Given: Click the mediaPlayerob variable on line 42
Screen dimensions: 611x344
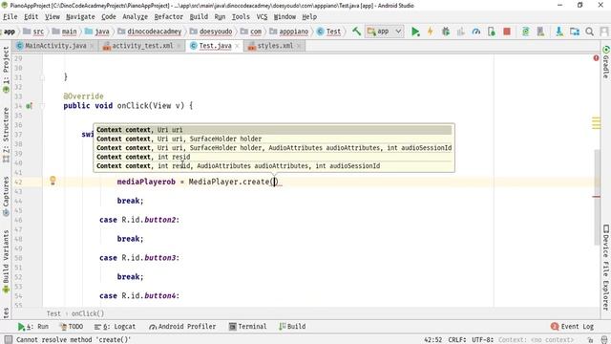Looking at the screenshot, I should [x=146, y=182].
